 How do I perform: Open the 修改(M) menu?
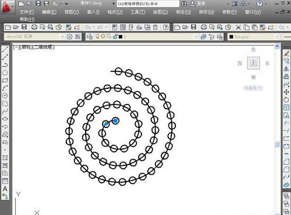(x=207, y=12)
